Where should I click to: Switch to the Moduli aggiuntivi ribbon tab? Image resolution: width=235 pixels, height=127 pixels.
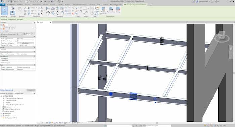[116, 5]
